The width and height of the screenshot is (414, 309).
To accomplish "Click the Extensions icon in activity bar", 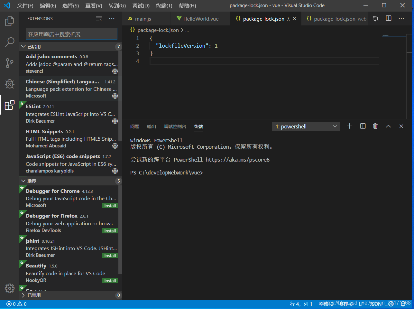I will [x=10, y=105].
